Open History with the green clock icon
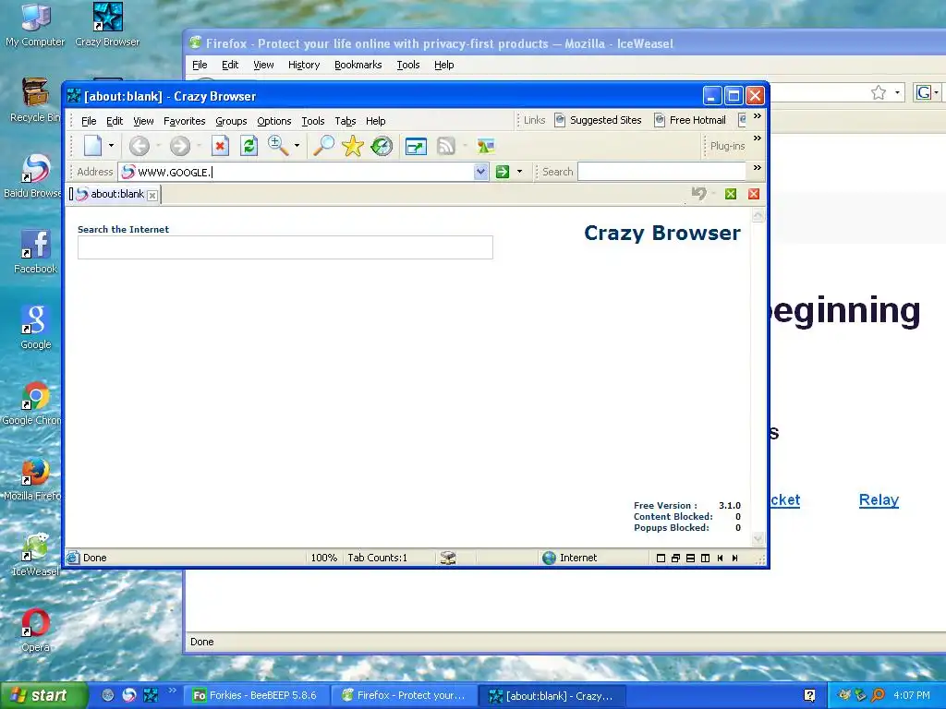 [382, 146]
